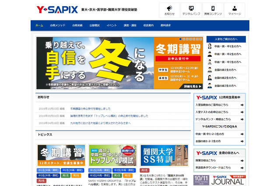Image resolution: width=280 pixels, height=186 pixels.
Task: Click the arrow icon on 授業日程はこちら row
Action: coord(242,161)
